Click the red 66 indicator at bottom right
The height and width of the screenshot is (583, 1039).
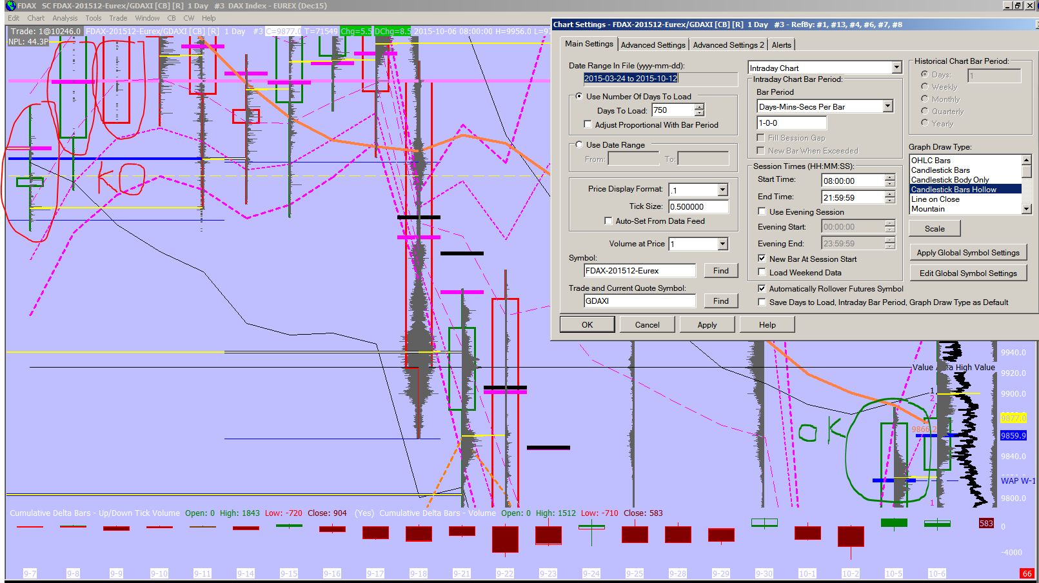[1027, 573]
